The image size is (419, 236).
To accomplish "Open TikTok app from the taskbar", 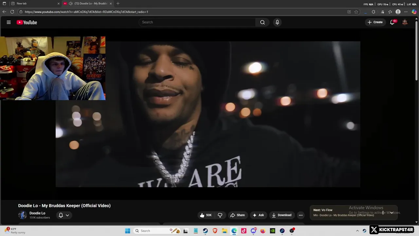I will coord(244,231).
